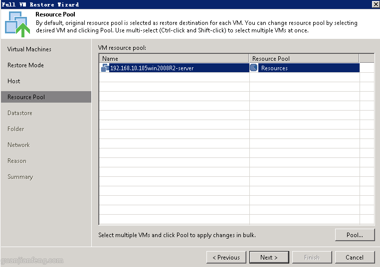The width and height of the screenshot is (380, 267).
Task: Select the Host step in sidebar
Action: click(x=14, y=81)
